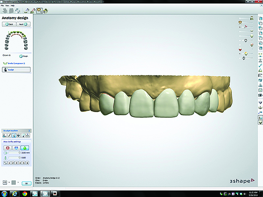Select the wax knife add material mode

[8, 148]
